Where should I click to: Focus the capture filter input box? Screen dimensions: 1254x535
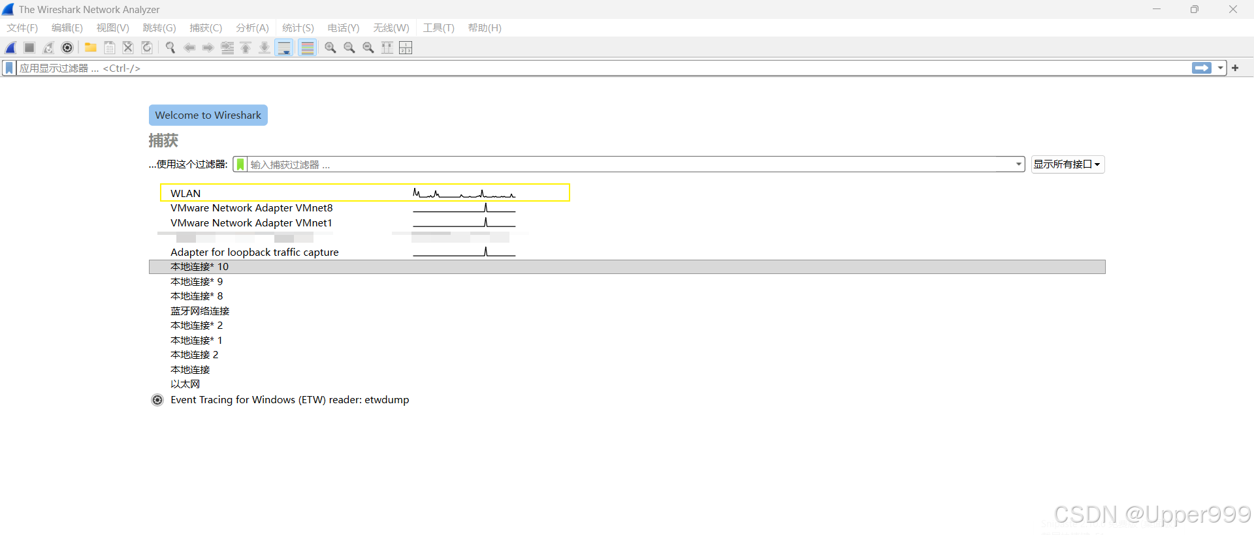click(631, 164)
